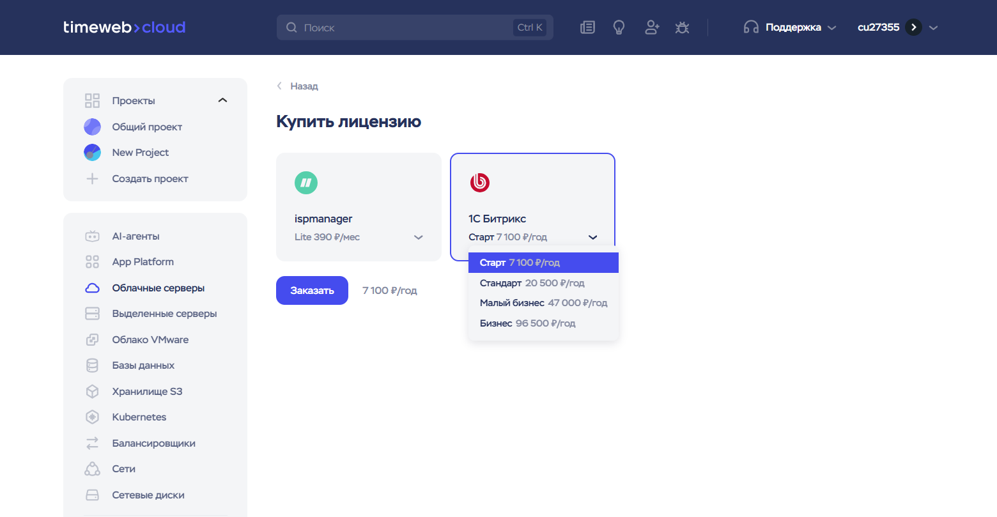Open the Поддержка dropdown menu
The image size is (997, 517).
(791, 27)
